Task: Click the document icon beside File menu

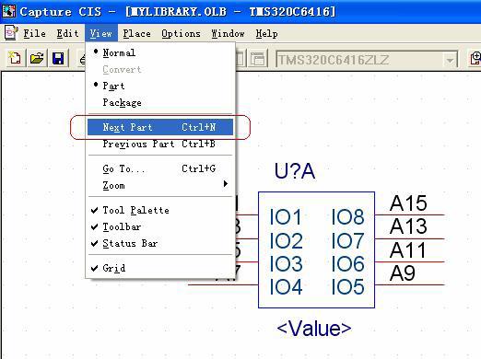Action: (x=11, y=33)
